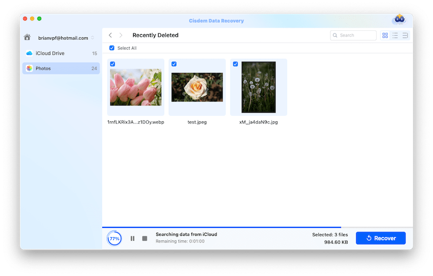Select Photos in the sidebar

(x=61, y=68)
